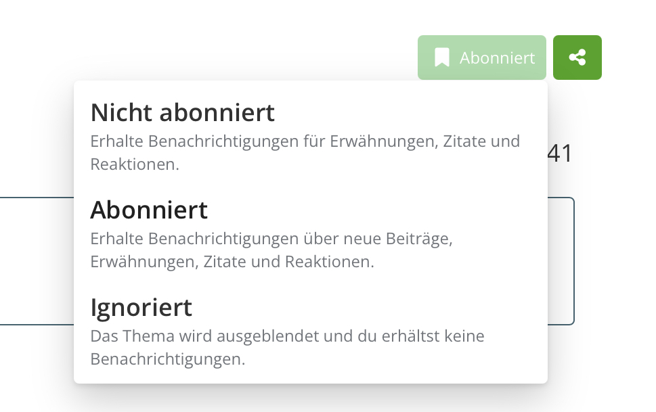This screenshot has width=656, height=412.
Task: Click description "Erhalte Benachrichtigungen für Erwähnungen, Zitate und"
Action: (x=305, y=141)
